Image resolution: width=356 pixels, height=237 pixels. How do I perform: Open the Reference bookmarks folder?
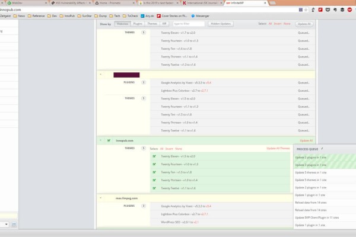36,16
